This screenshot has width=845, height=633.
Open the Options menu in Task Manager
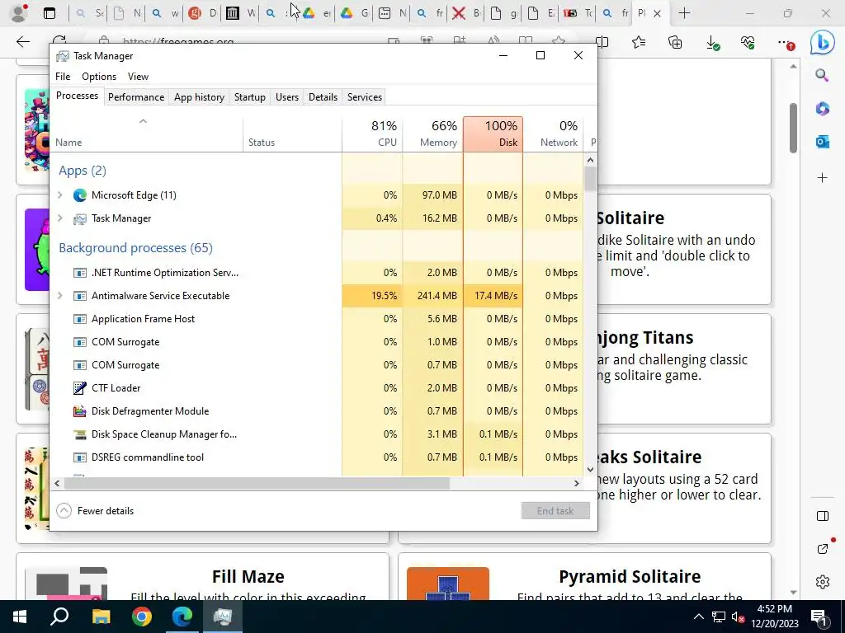pyautogui.click(x=99, y=77)
